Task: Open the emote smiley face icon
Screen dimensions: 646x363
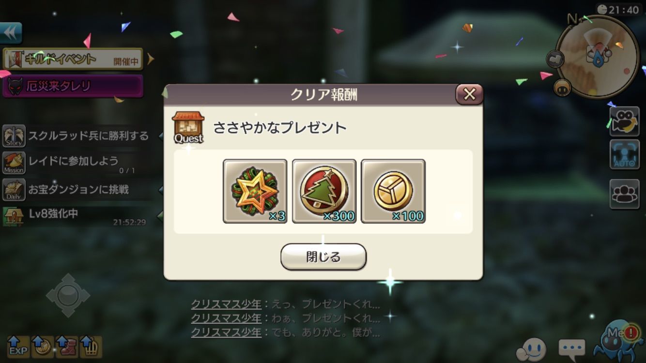Action: tap(532, 349)
